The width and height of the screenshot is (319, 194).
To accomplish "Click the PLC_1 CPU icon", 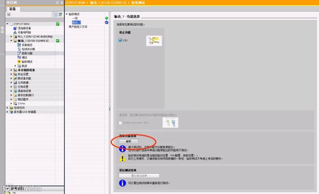I will (15, 37).
